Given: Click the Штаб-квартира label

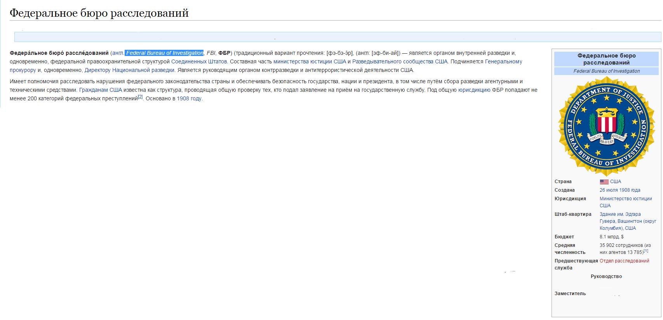Looking at the screenshot, I should pyautogui.click(x=573, y=214).
